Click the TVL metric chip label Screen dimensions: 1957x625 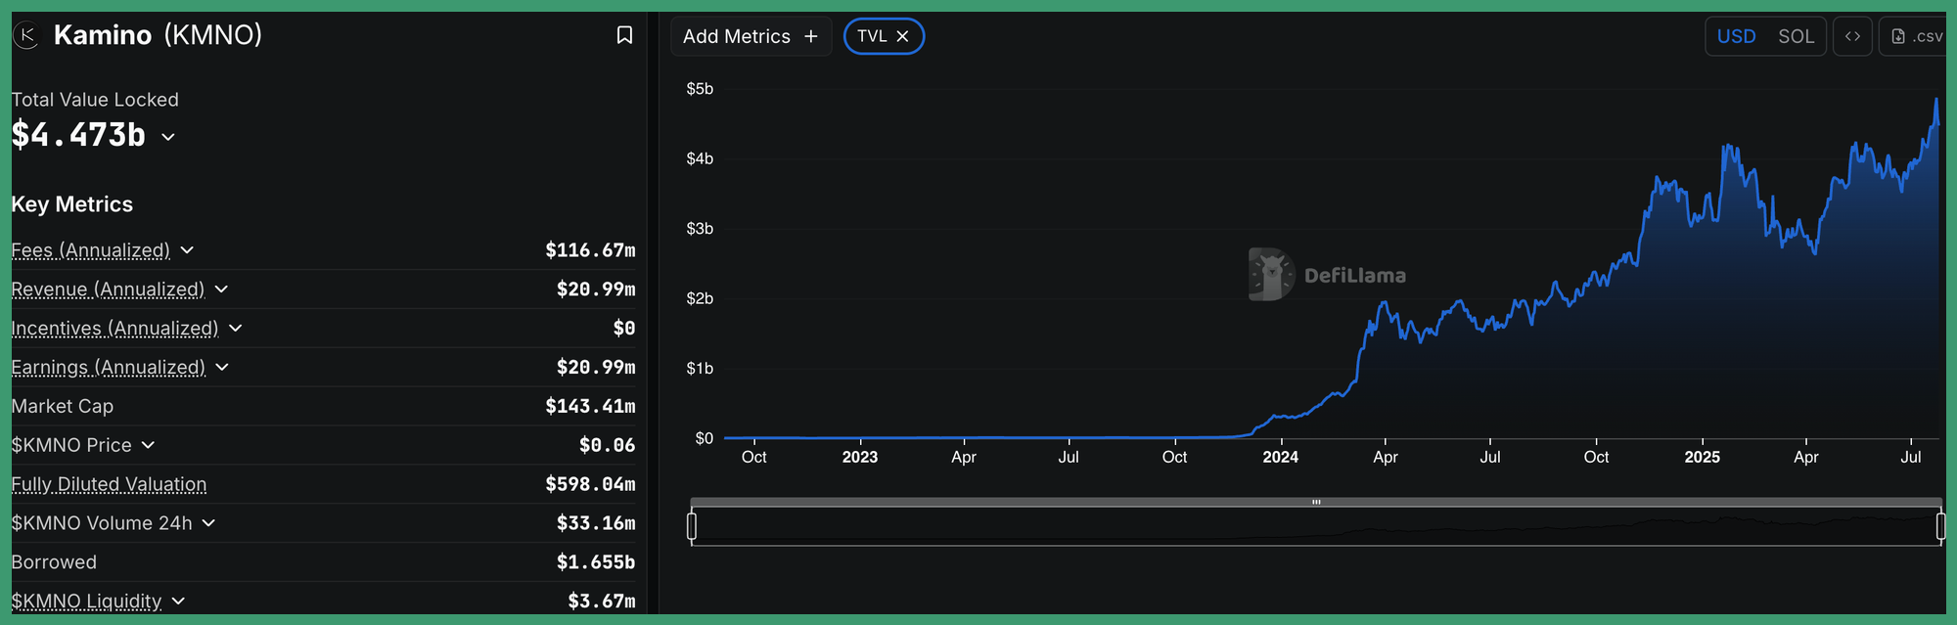872,36
